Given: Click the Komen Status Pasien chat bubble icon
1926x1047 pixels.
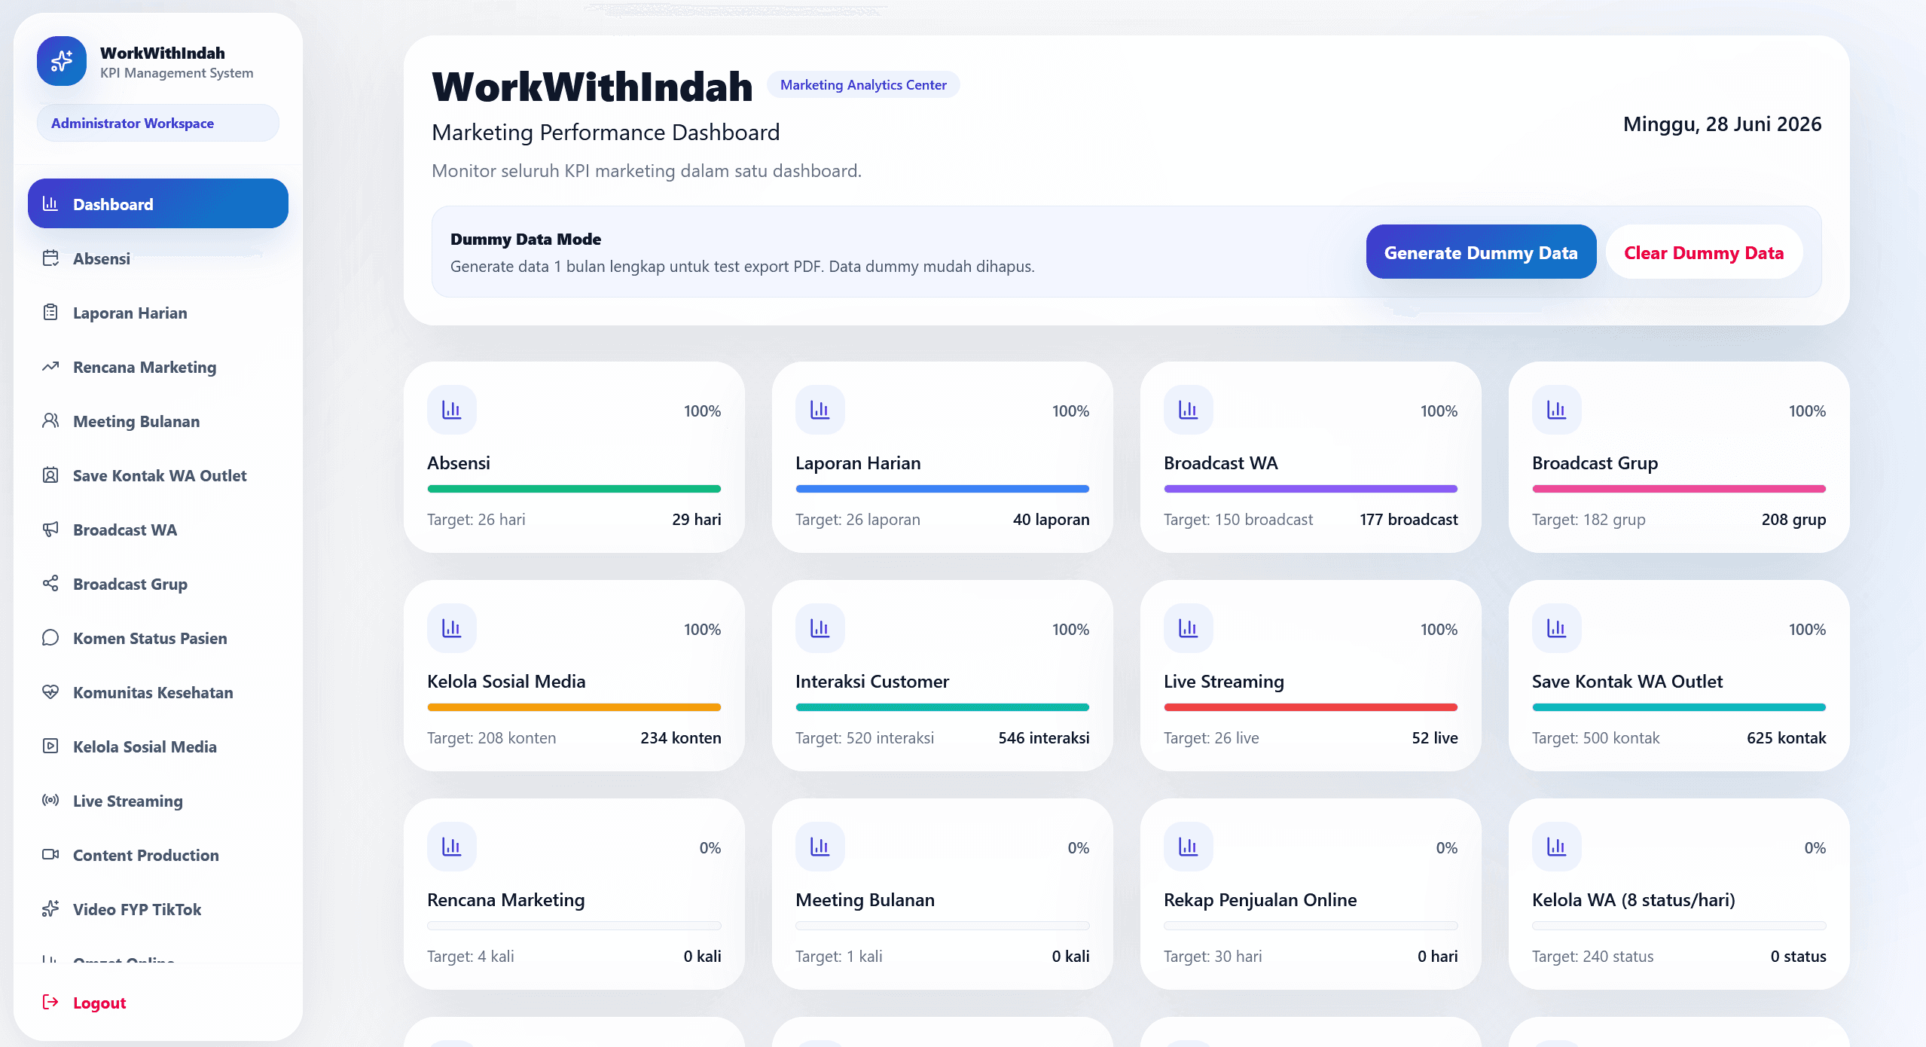Looking at the screenshot, I should pyautogui.click(x=50, y=638).
